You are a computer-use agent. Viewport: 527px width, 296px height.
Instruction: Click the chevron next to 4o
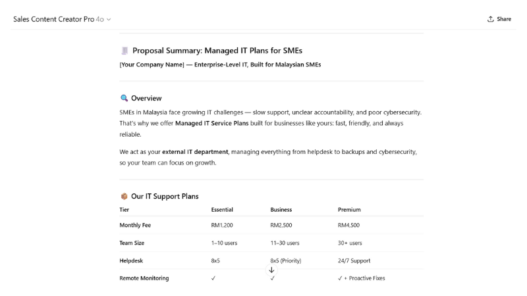(109, 20)
